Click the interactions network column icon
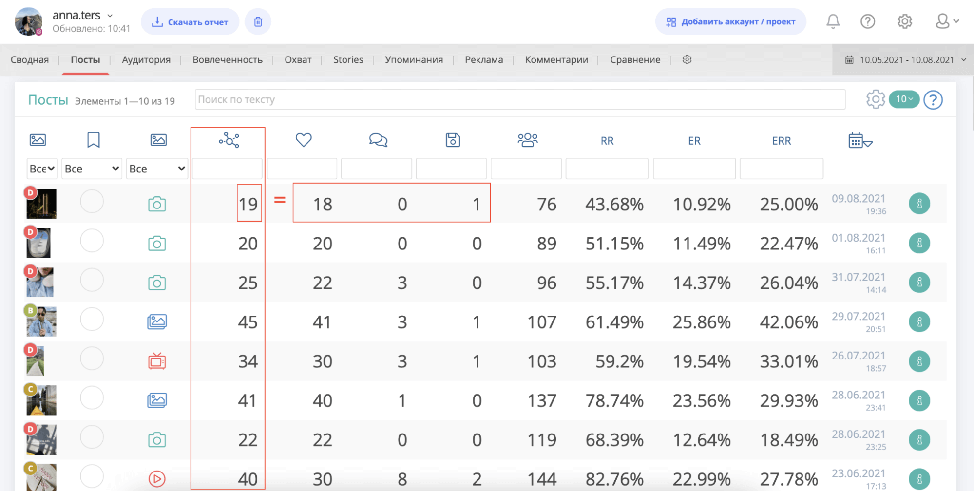 pos(229,140)
